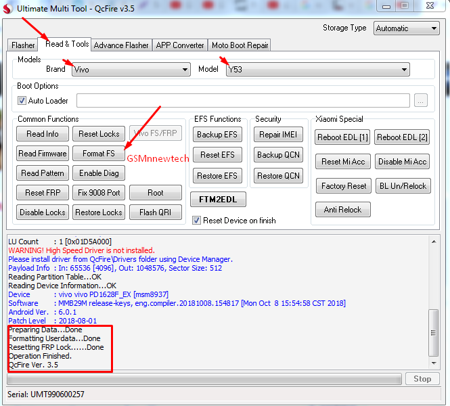Click the Factory Reset button

click(x=344, y=186)
